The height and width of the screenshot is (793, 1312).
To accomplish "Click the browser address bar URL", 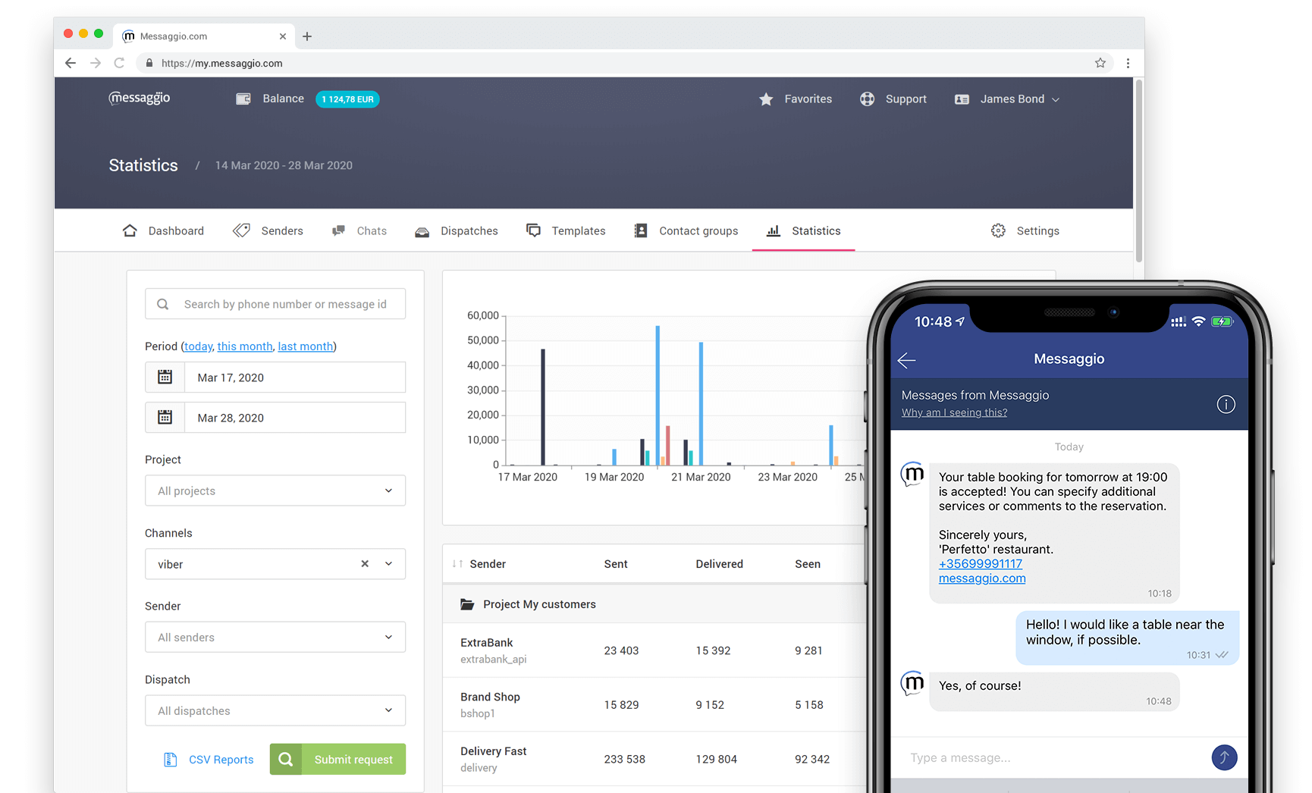I will click(222, 64).
